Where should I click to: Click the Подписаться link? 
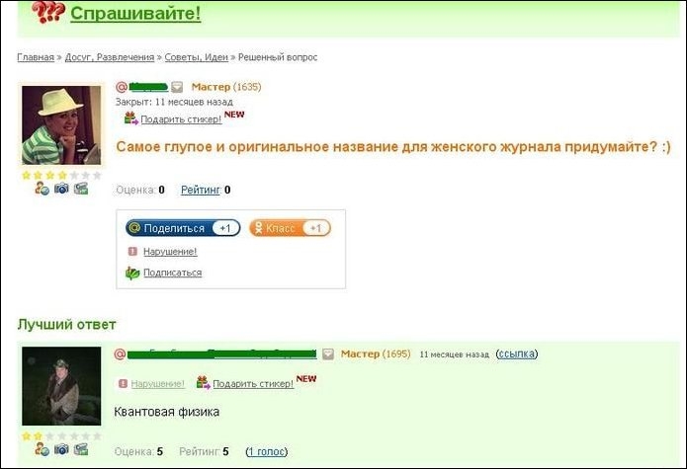(172, 273)
